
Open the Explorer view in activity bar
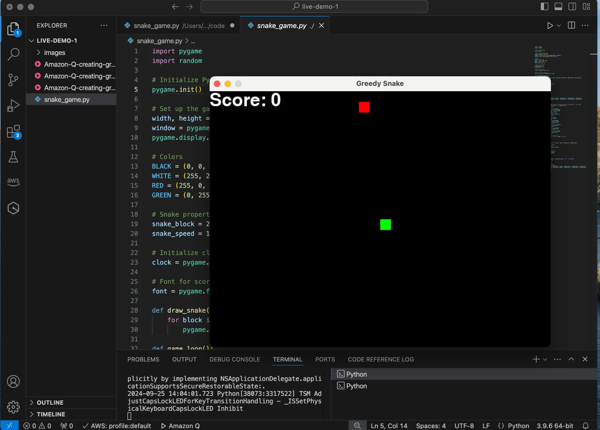[x=13, y=29]
